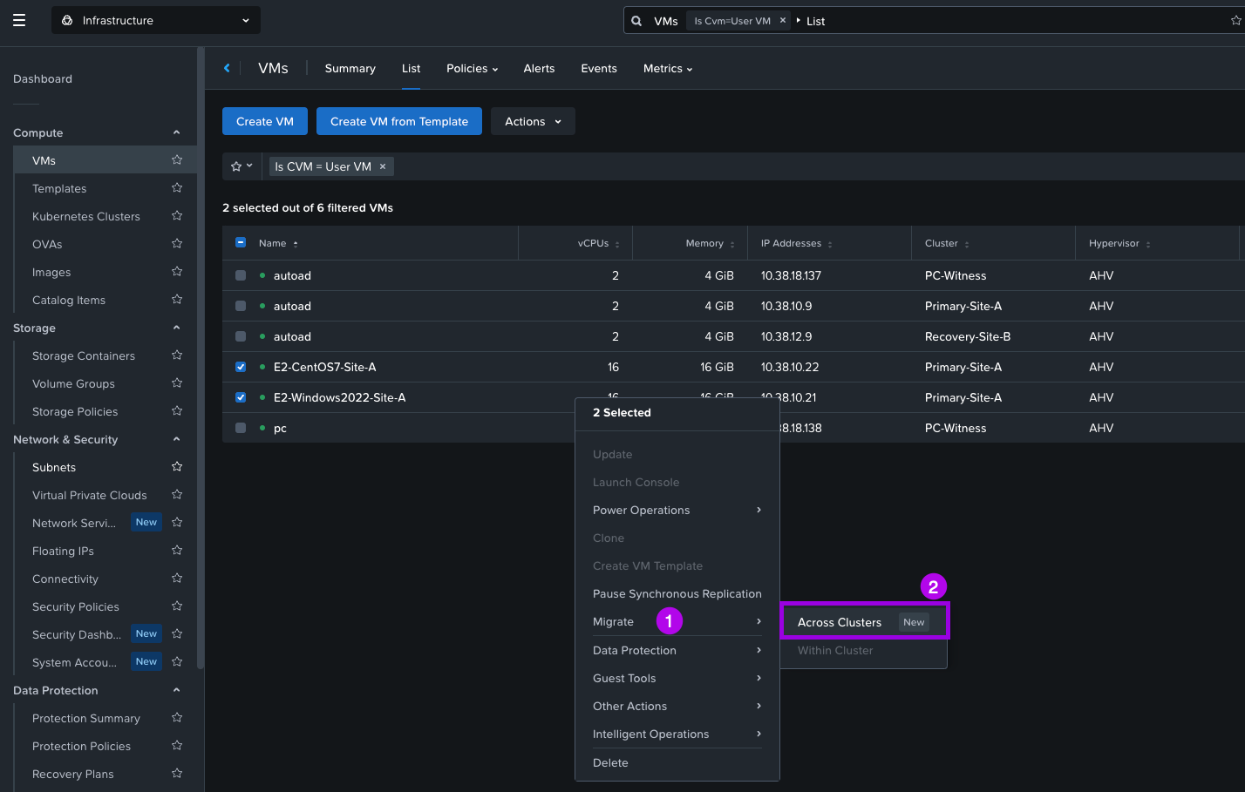Image resolution: width=1245 pixels, height=792 pixels.
Task: Favorite the VMs sidebar entry star
Action: [177, 160]
